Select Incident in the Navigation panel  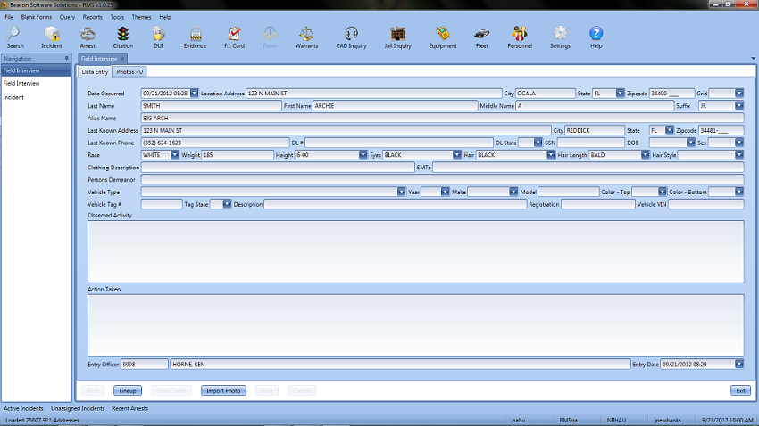[13, 97]
